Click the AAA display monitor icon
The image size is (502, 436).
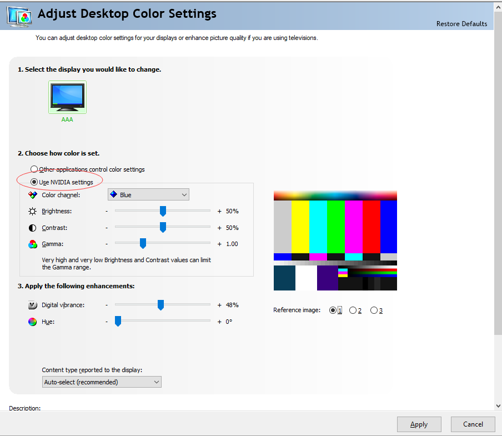click(x=67, y=97)
